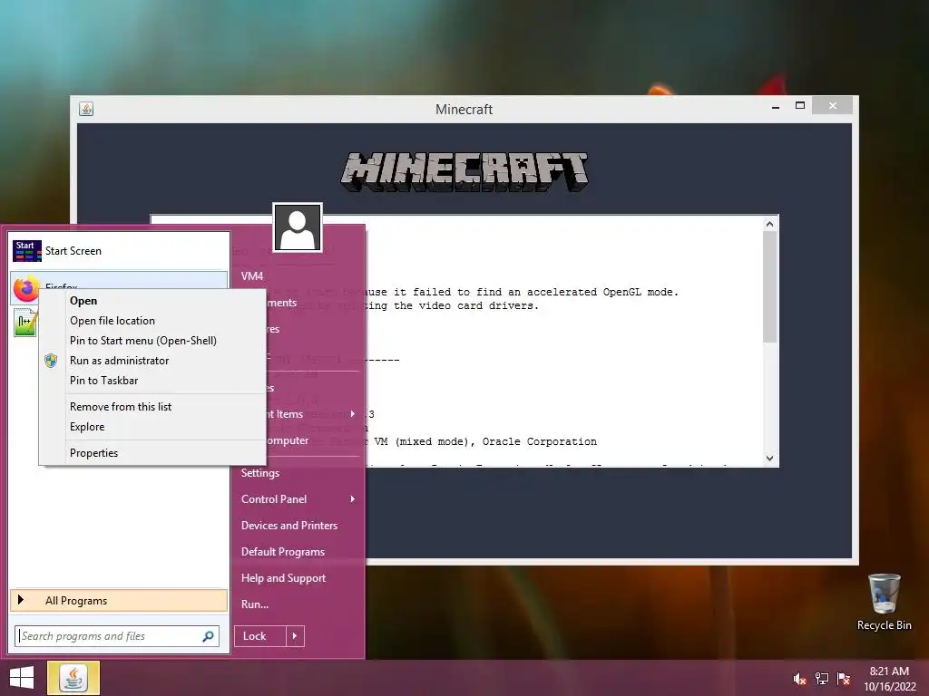Maximize the Minecraft window
Image resolution: width=929 pixels, height=696 pixels.
(800, 106)
